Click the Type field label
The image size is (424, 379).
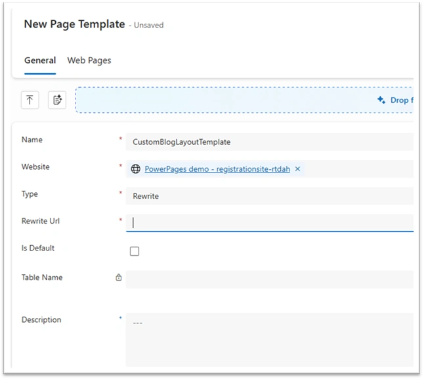30,194
